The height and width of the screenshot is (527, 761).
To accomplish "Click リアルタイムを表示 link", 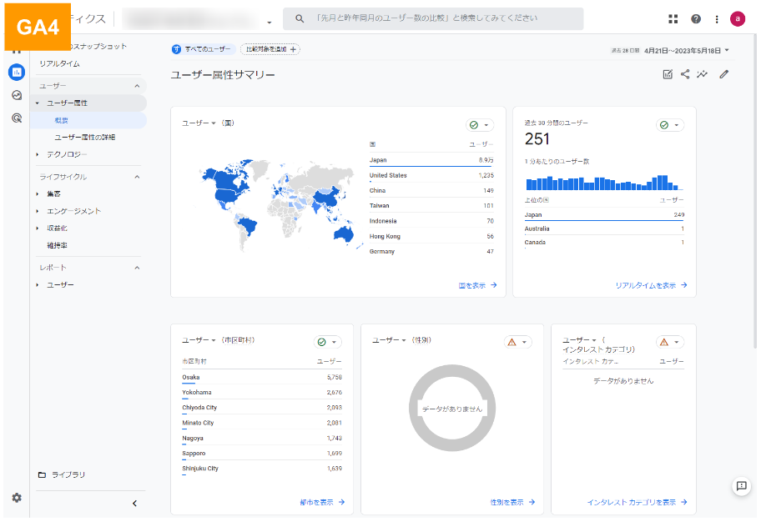I will [x=651, y=285].
